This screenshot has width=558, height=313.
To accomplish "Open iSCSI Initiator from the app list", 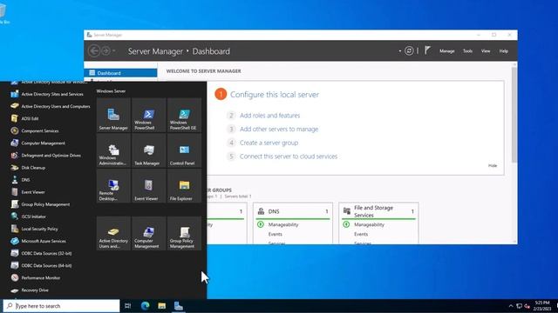I will [x=28, y=216].
